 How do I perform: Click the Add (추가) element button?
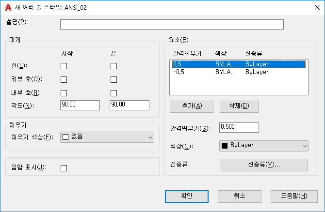pyautogui.click(x=192, y=106)
